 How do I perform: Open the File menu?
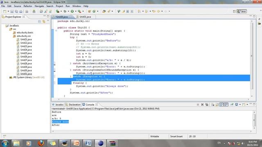pos(3,6)
